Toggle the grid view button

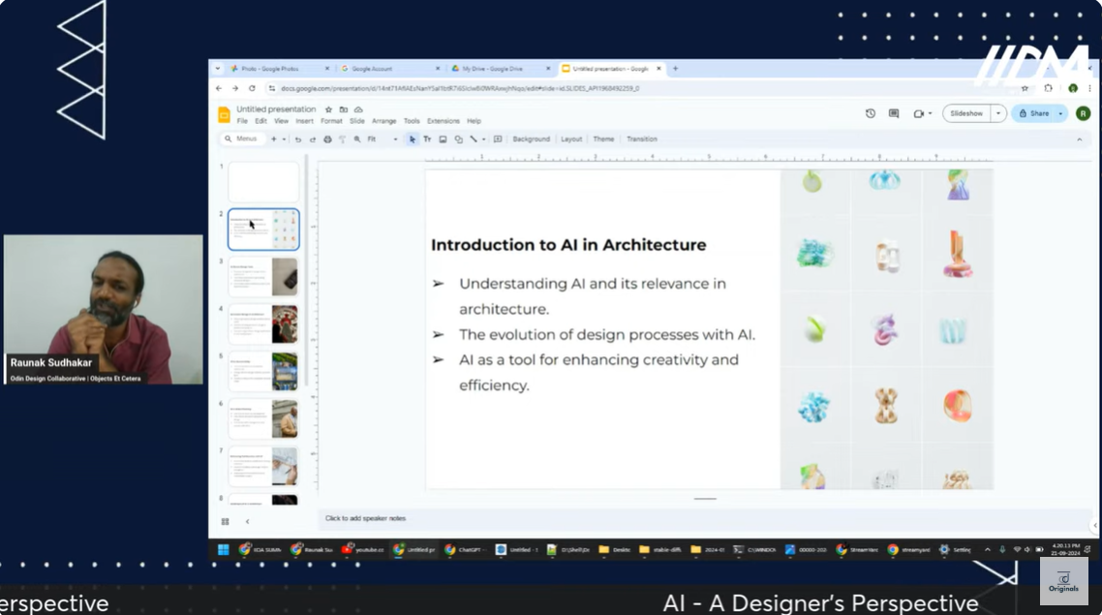(x=226, y=521)
